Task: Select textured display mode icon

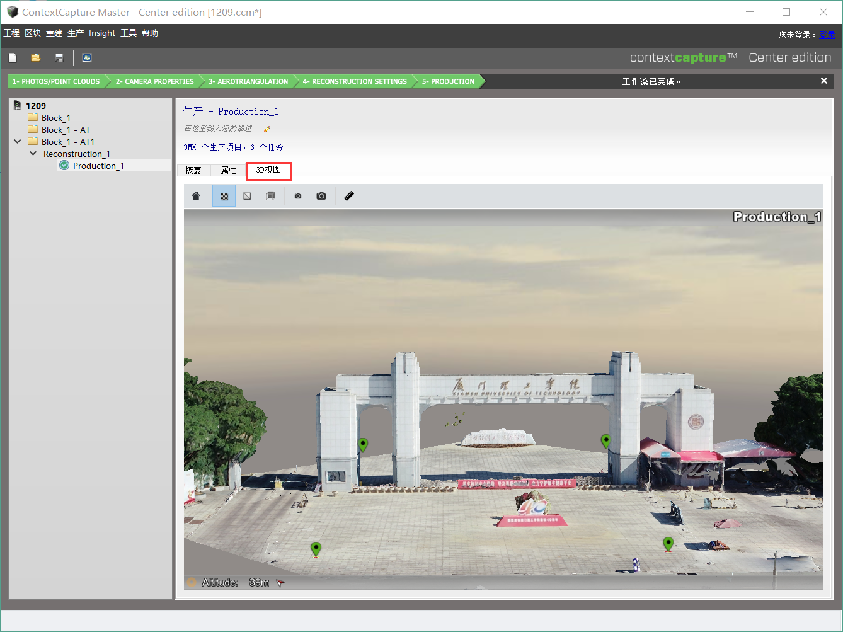Action: click(224, 196)
